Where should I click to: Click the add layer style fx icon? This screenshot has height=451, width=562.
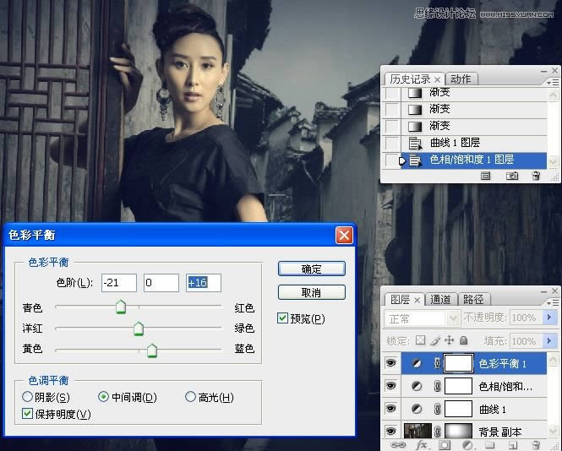(x=420, y=444)
